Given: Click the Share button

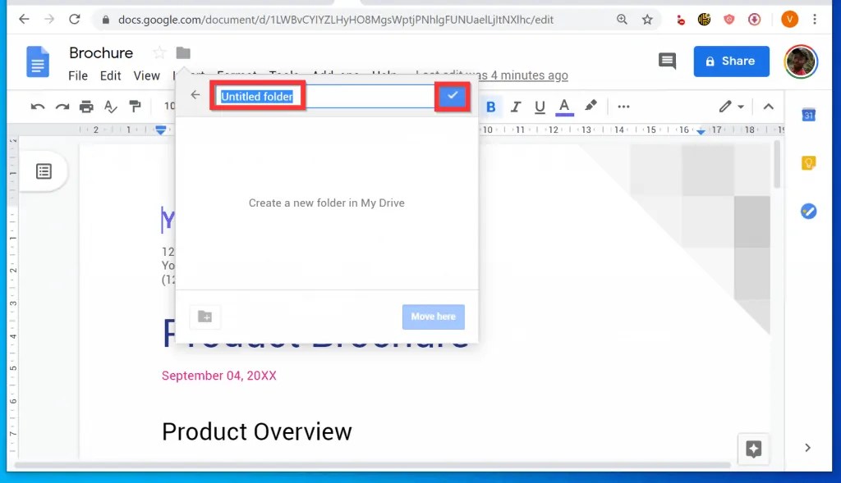Looking at the screenshot, I should (x=731, y=61).
